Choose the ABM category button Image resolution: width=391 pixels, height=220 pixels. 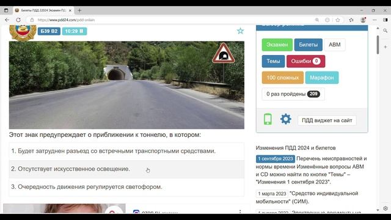coord(335,45)
